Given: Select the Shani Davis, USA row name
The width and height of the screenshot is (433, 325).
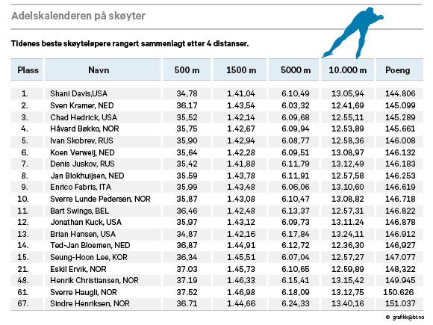Looking at the screenshot, I should [79, 93].
